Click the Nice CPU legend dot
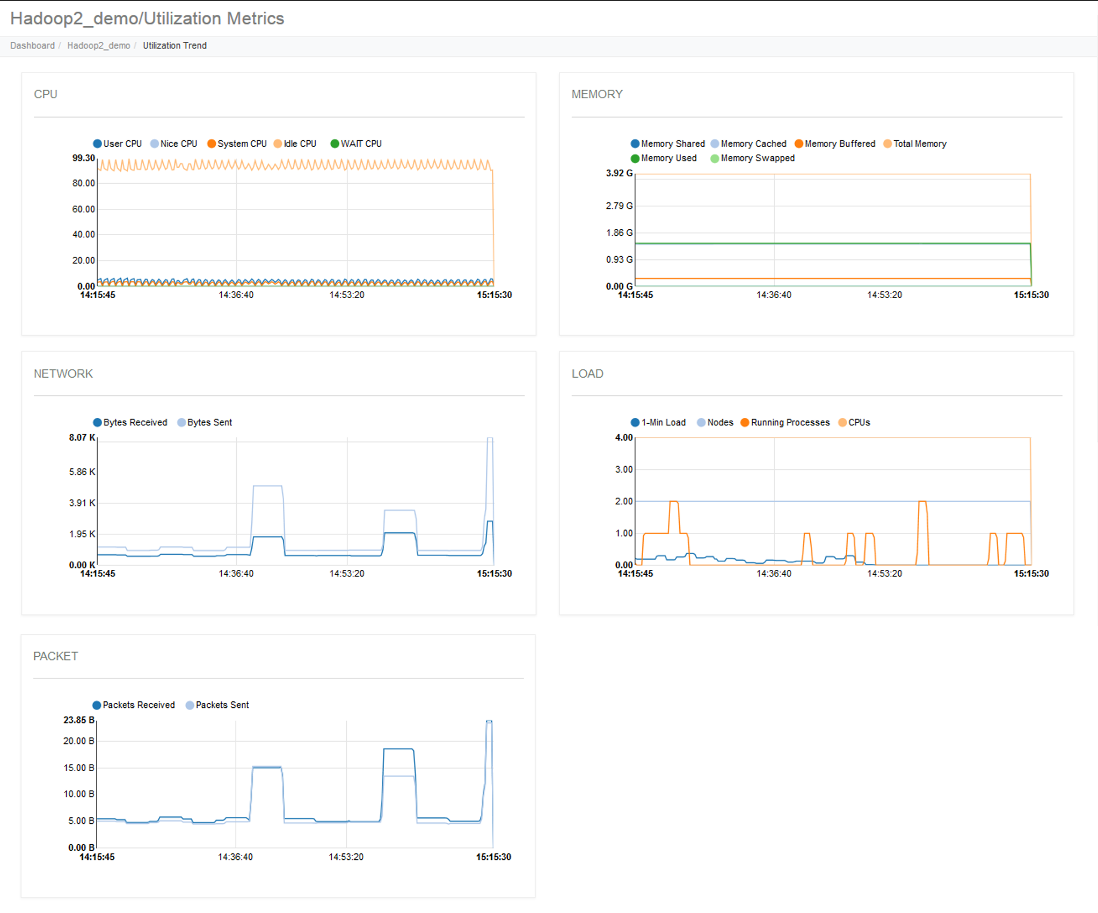This screenshot has height=913, width=1098. point(155,144)
